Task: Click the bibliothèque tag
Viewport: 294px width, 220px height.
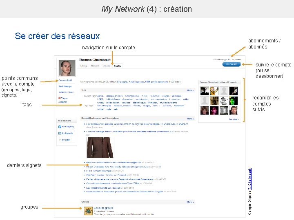Action: click(139, 103)
